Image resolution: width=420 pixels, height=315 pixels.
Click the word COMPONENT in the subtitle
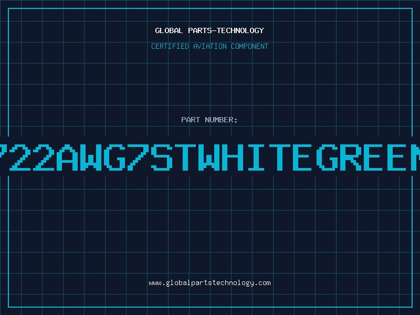coord(249,46)
